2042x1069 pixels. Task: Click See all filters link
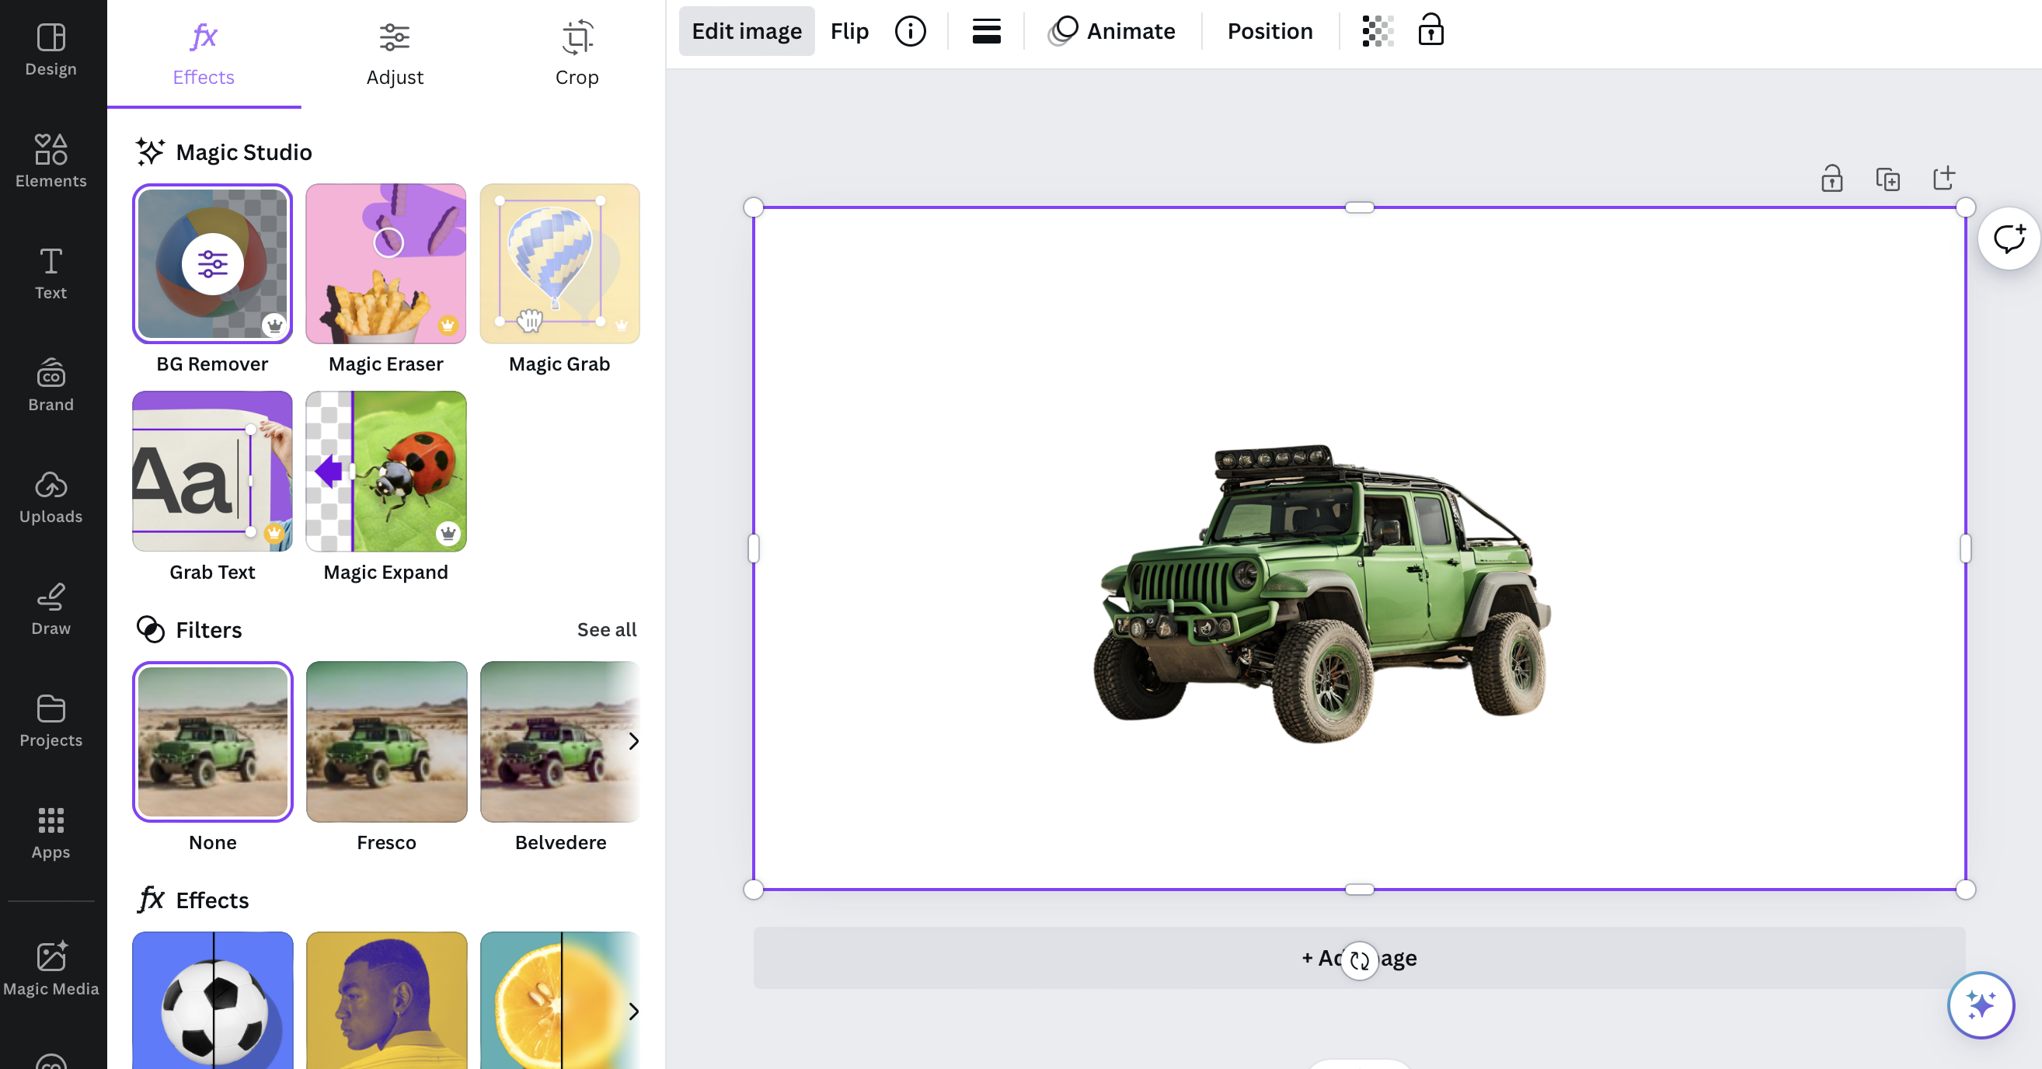[606, 629]
